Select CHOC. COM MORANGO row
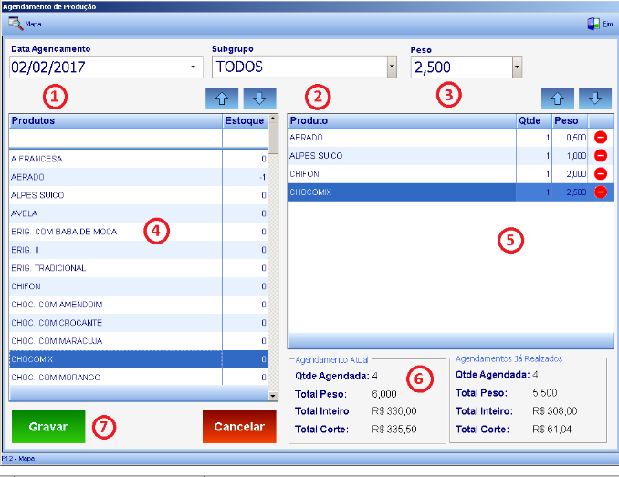Screen dimensions: 619x477 coord(138,378)
